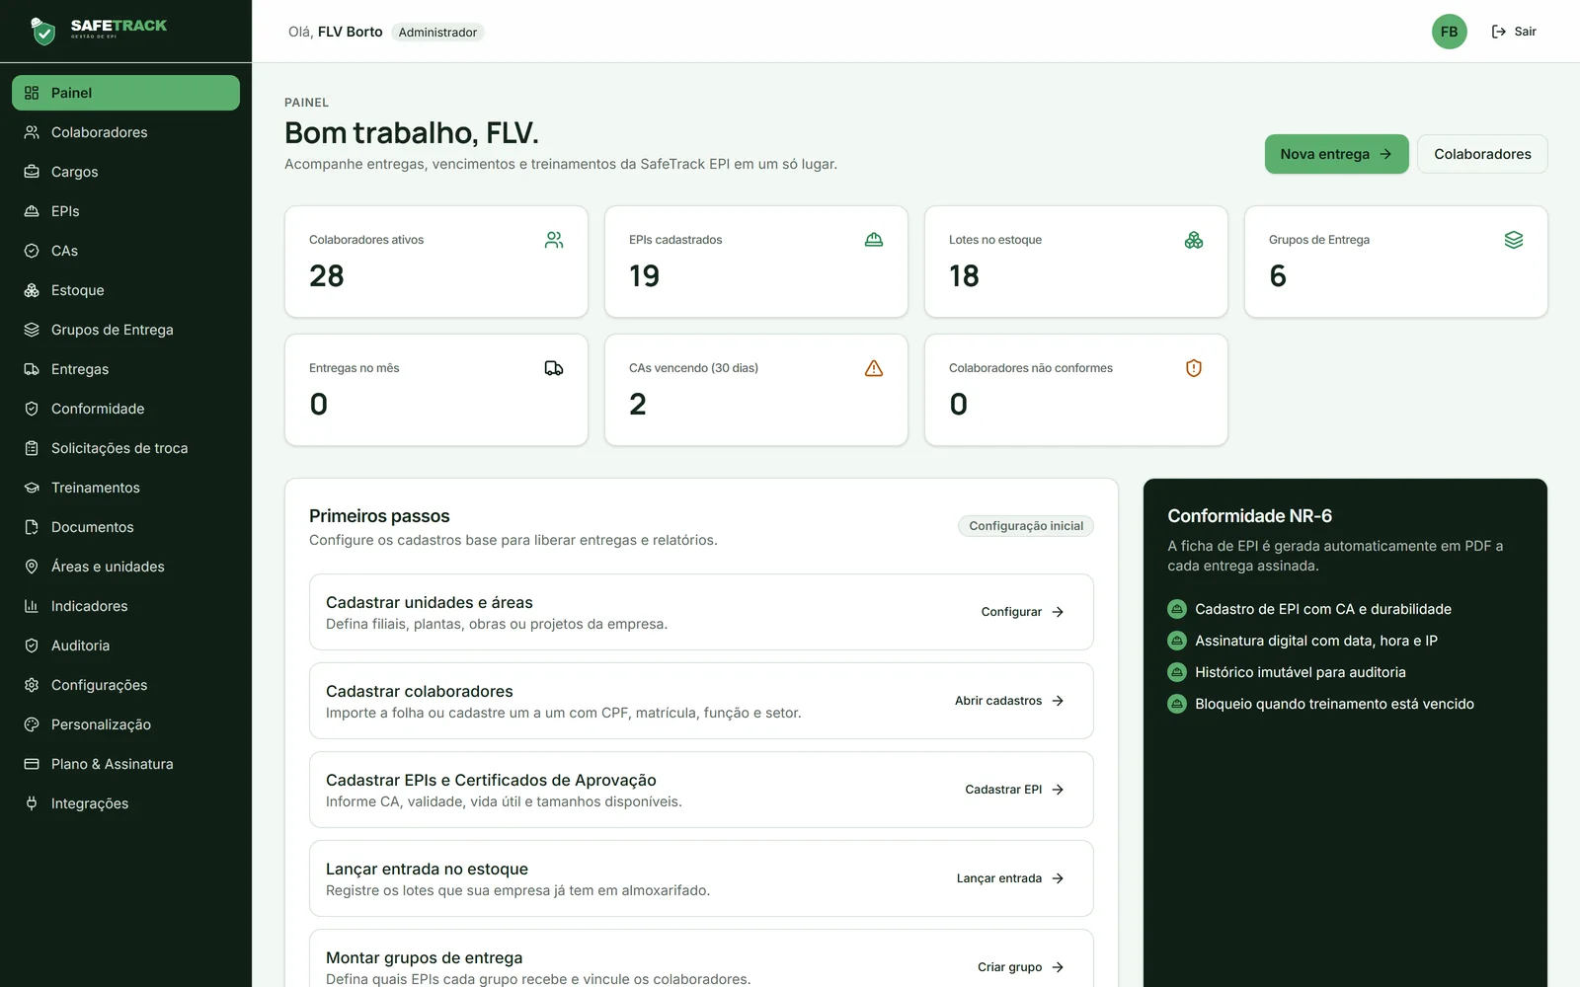Screen dimensions: 1580x987
Task: Open Entregas from the sidebar
Action: pos(125,369)
